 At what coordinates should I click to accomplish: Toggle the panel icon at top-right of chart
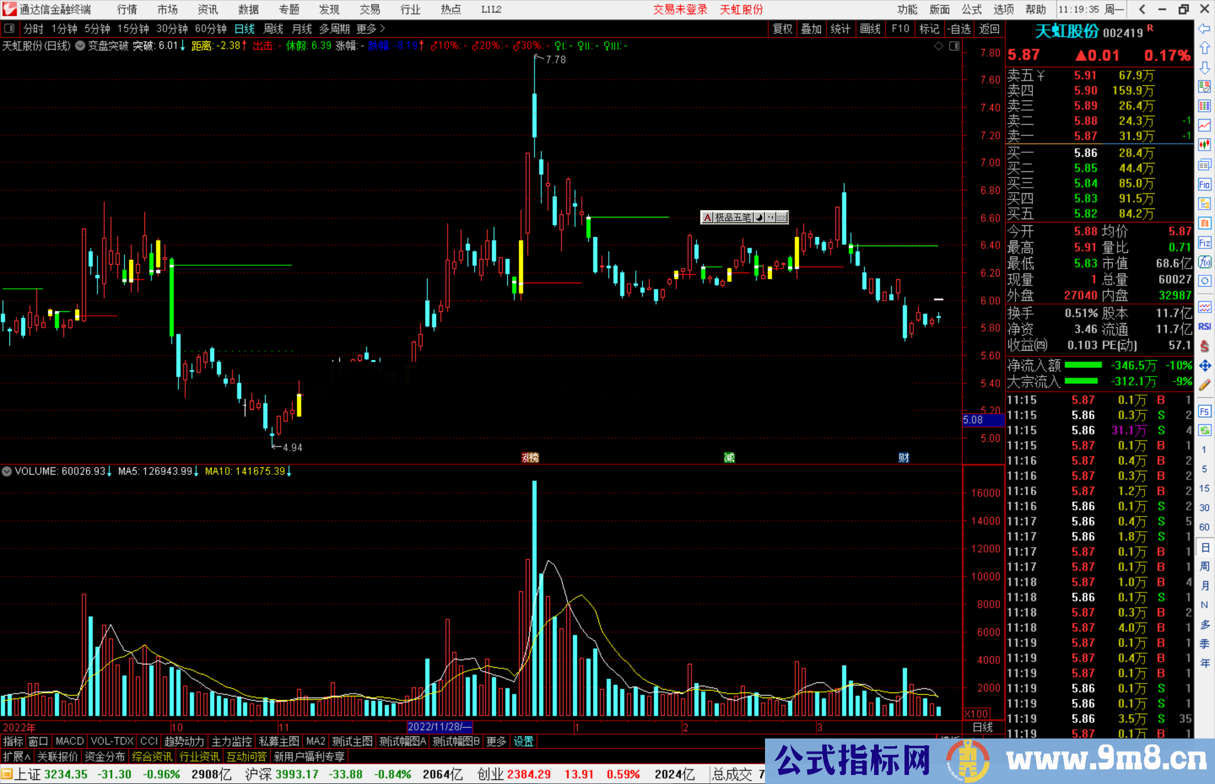pos(954,46)
